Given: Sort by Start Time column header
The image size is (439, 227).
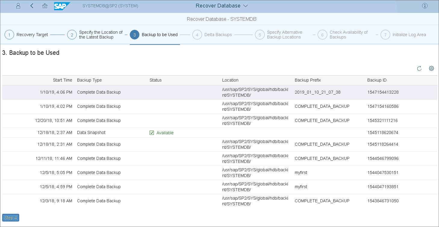Looking at the screenshot, I should click(62, 80).
